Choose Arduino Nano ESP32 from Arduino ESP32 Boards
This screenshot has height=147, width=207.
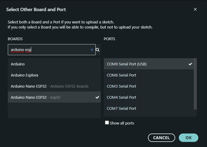pyautogui.click(x=49, y=86)
